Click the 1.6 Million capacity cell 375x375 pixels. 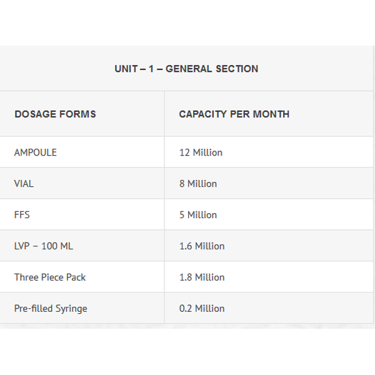coord(202,246)
